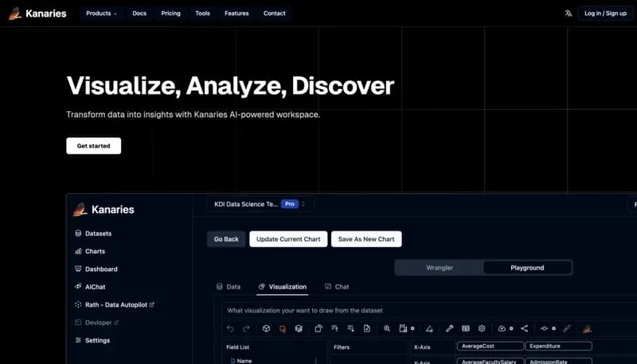Click the transpose axes icon
The image size is (637, 364).
318,328
